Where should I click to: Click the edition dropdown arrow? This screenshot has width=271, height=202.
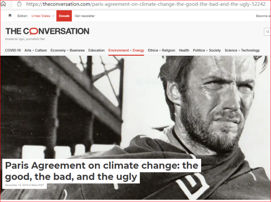tap(53, 16)
